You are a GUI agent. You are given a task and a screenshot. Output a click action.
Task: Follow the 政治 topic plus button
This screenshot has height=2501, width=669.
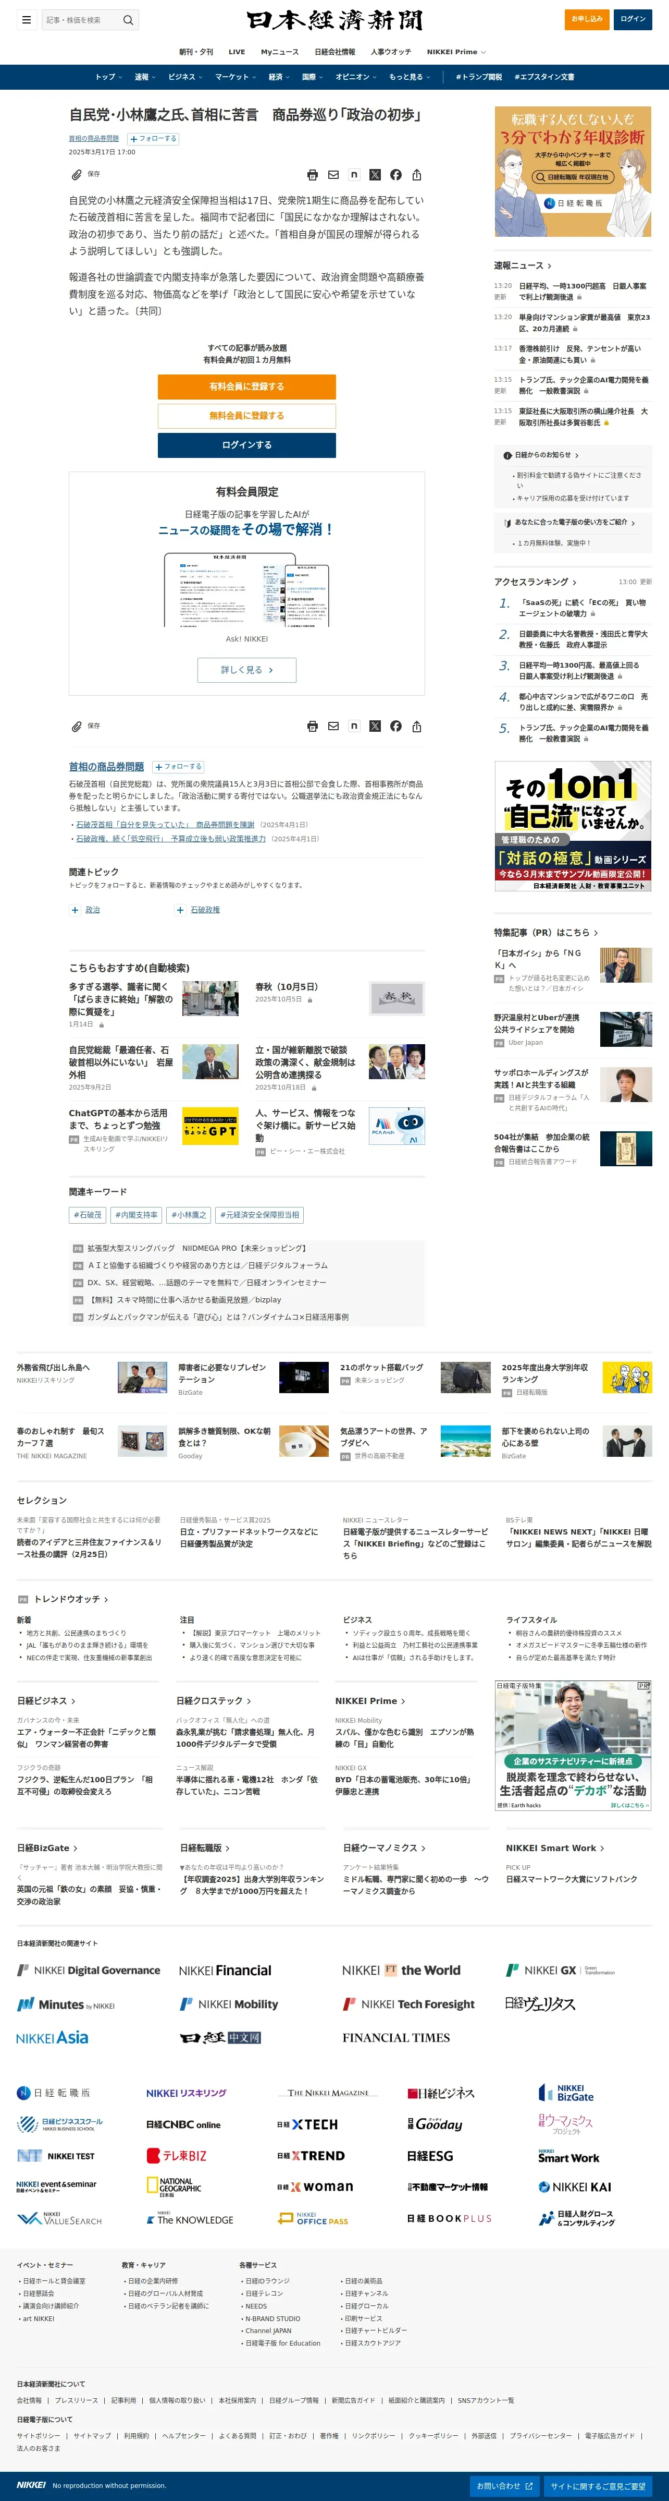75,910
